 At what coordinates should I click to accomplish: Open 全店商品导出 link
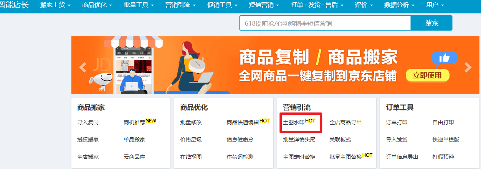point(345,122)
